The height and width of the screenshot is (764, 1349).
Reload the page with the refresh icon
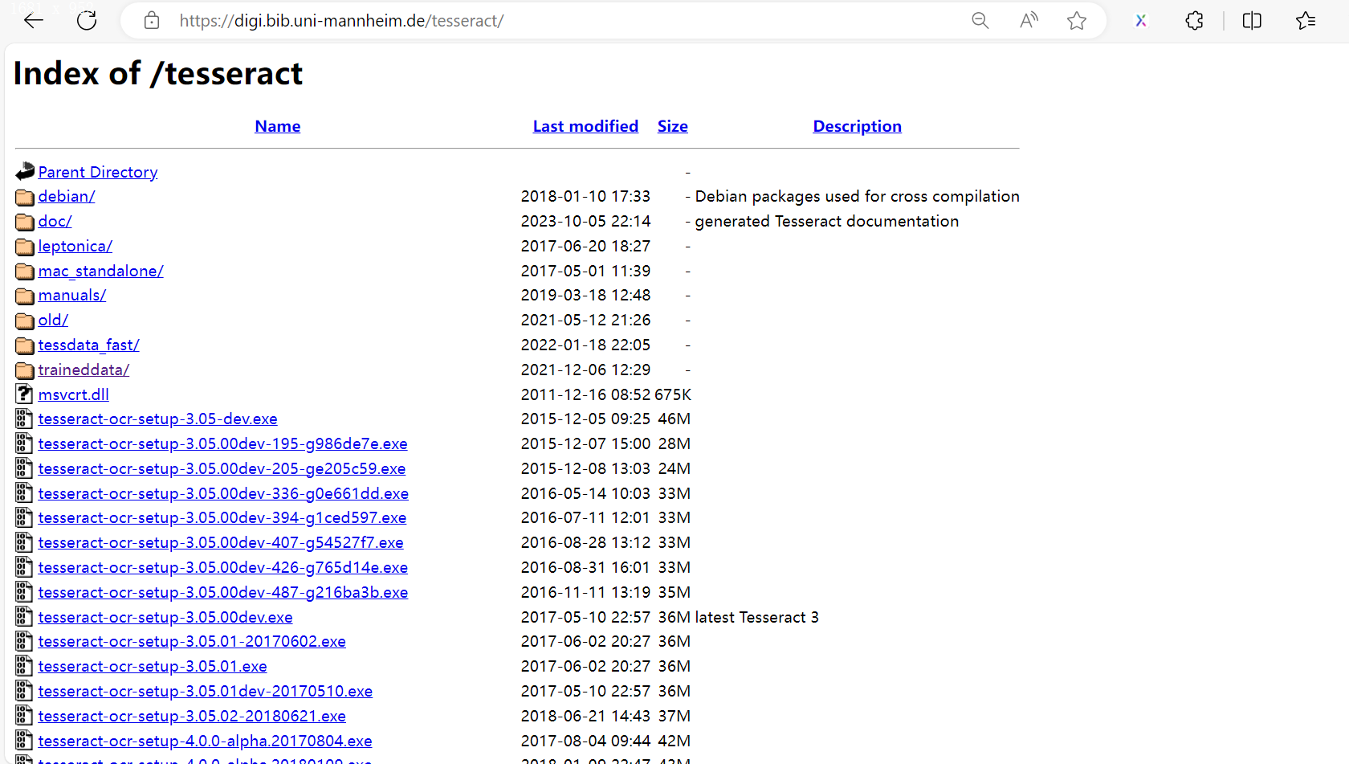[x=87, y=21]
